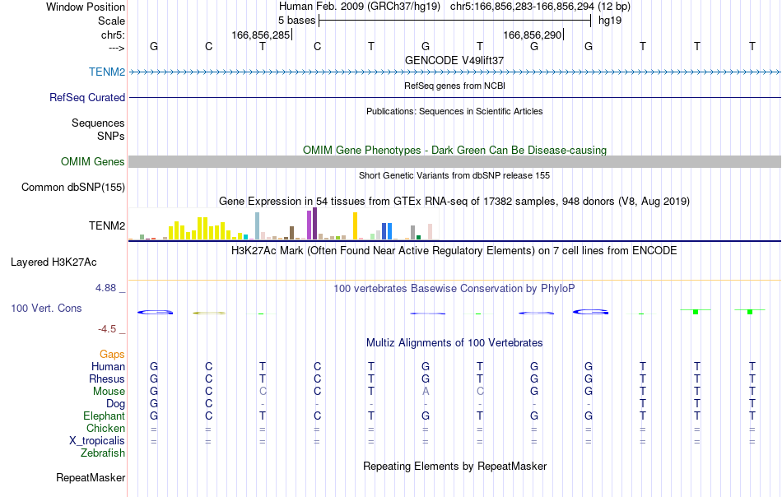
Task: Click the tallest purple GTEx expression bar
Action: tap(314, 223)
